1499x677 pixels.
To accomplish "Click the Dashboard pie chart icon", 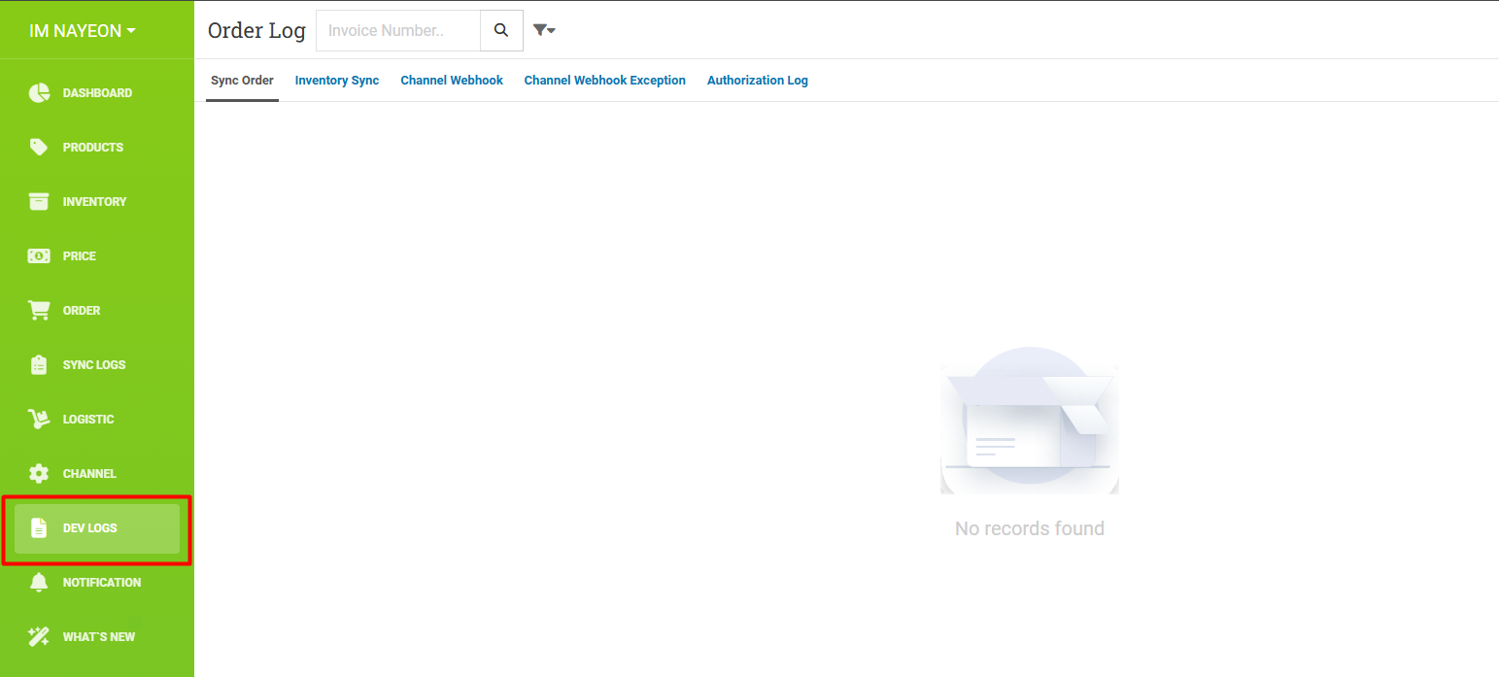I will coord(39,93).
